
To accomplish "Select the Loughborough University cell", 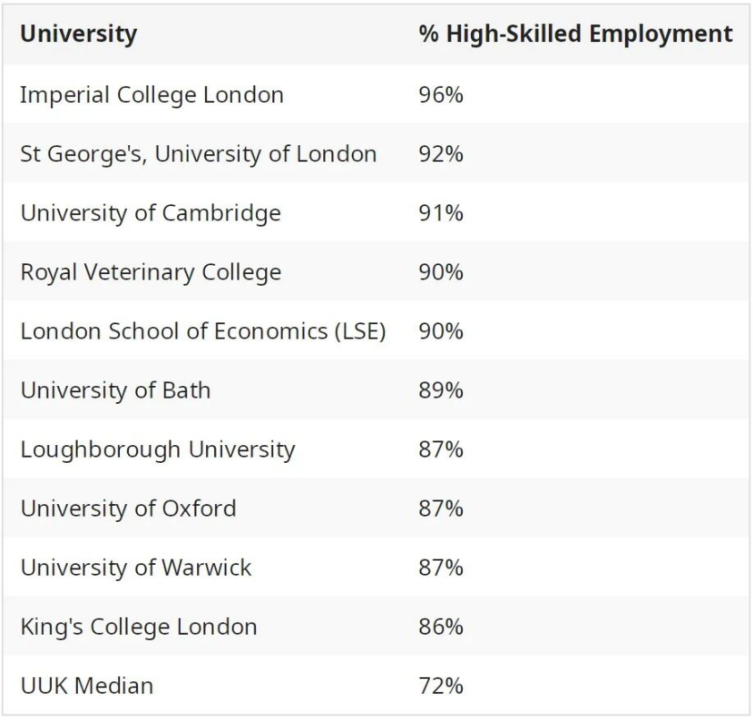I will pos(158,449).
